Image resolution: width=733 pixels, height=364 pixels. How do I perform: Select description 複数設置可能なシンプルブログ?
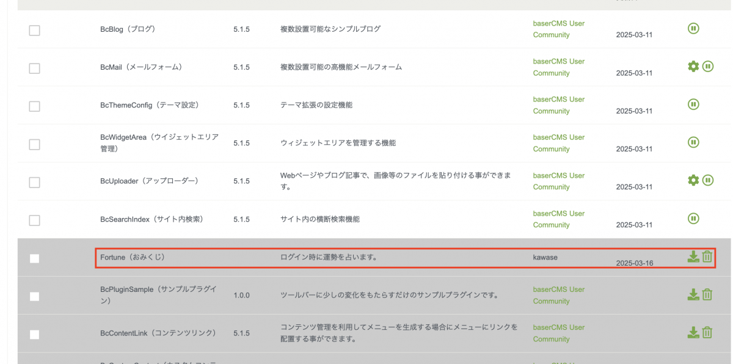(x=330, y=29)
